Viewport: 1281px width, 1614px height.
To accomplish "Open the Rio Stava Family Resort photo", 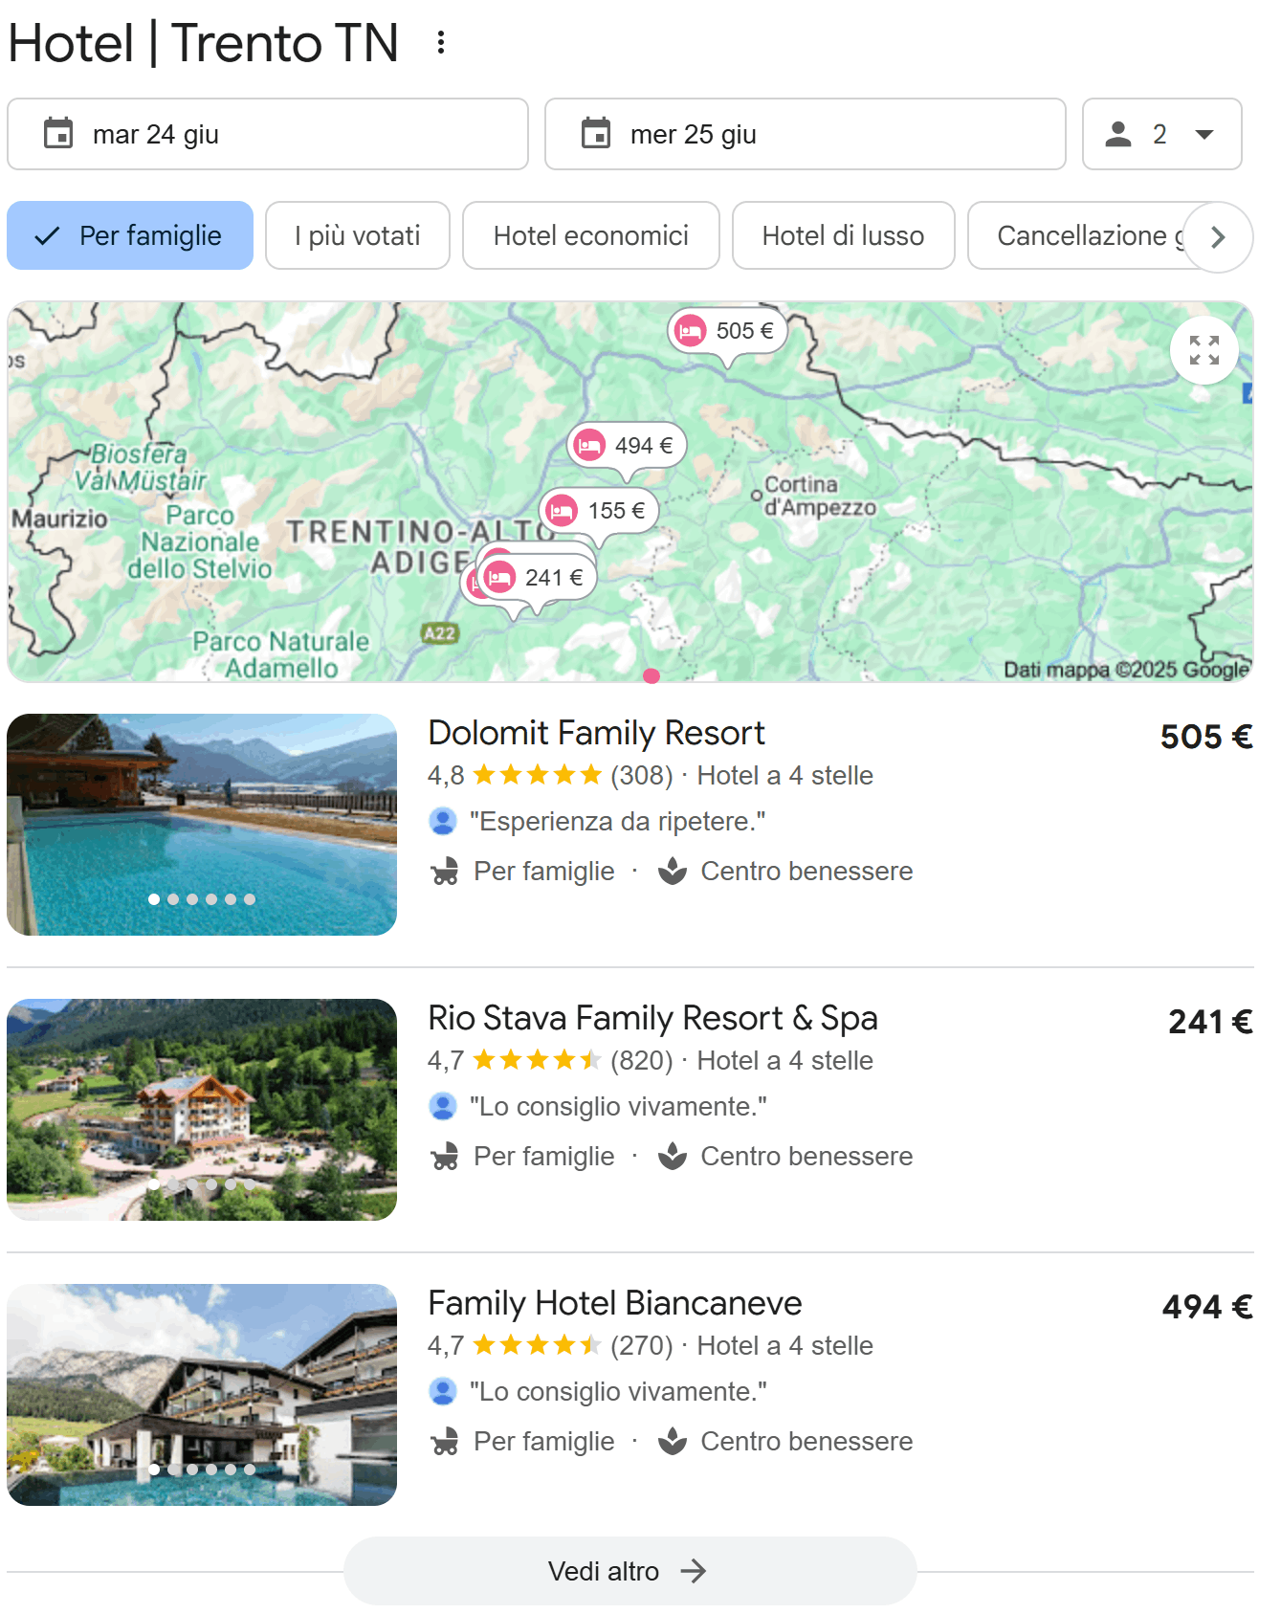I will click(202, 1109).
